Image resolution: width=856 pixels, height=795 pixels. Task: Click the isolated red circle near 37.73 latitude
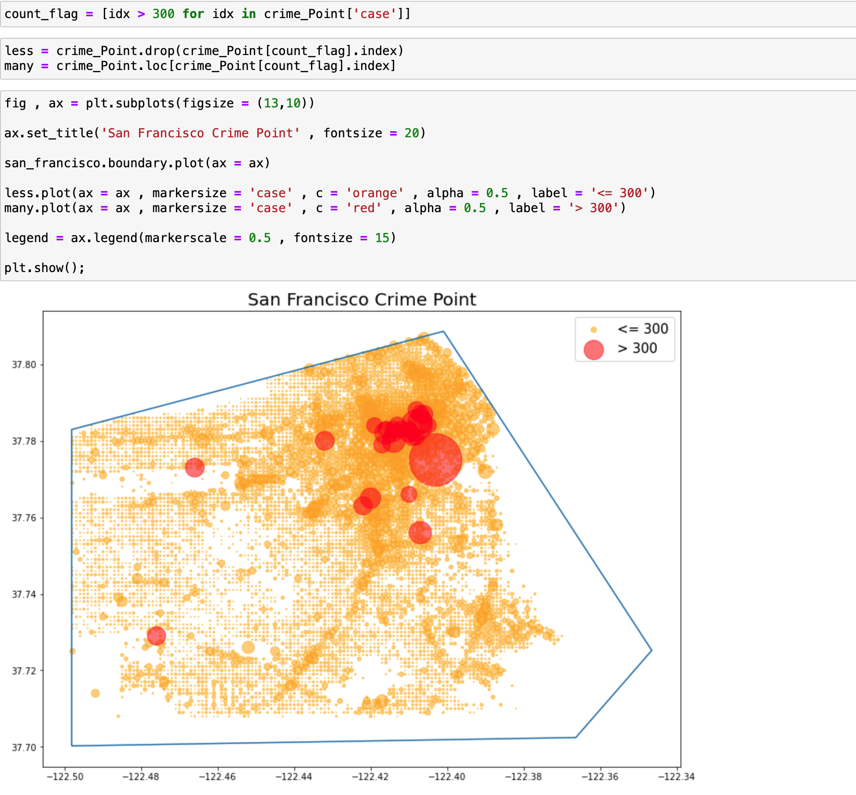(x=156, y=635)
